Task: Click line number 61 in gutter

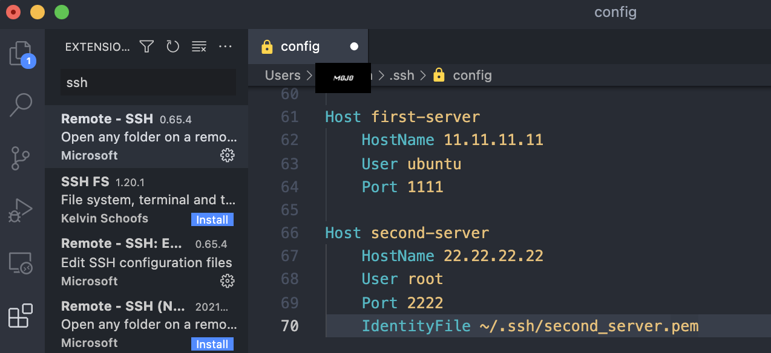Action: click(x=290, y=117)
